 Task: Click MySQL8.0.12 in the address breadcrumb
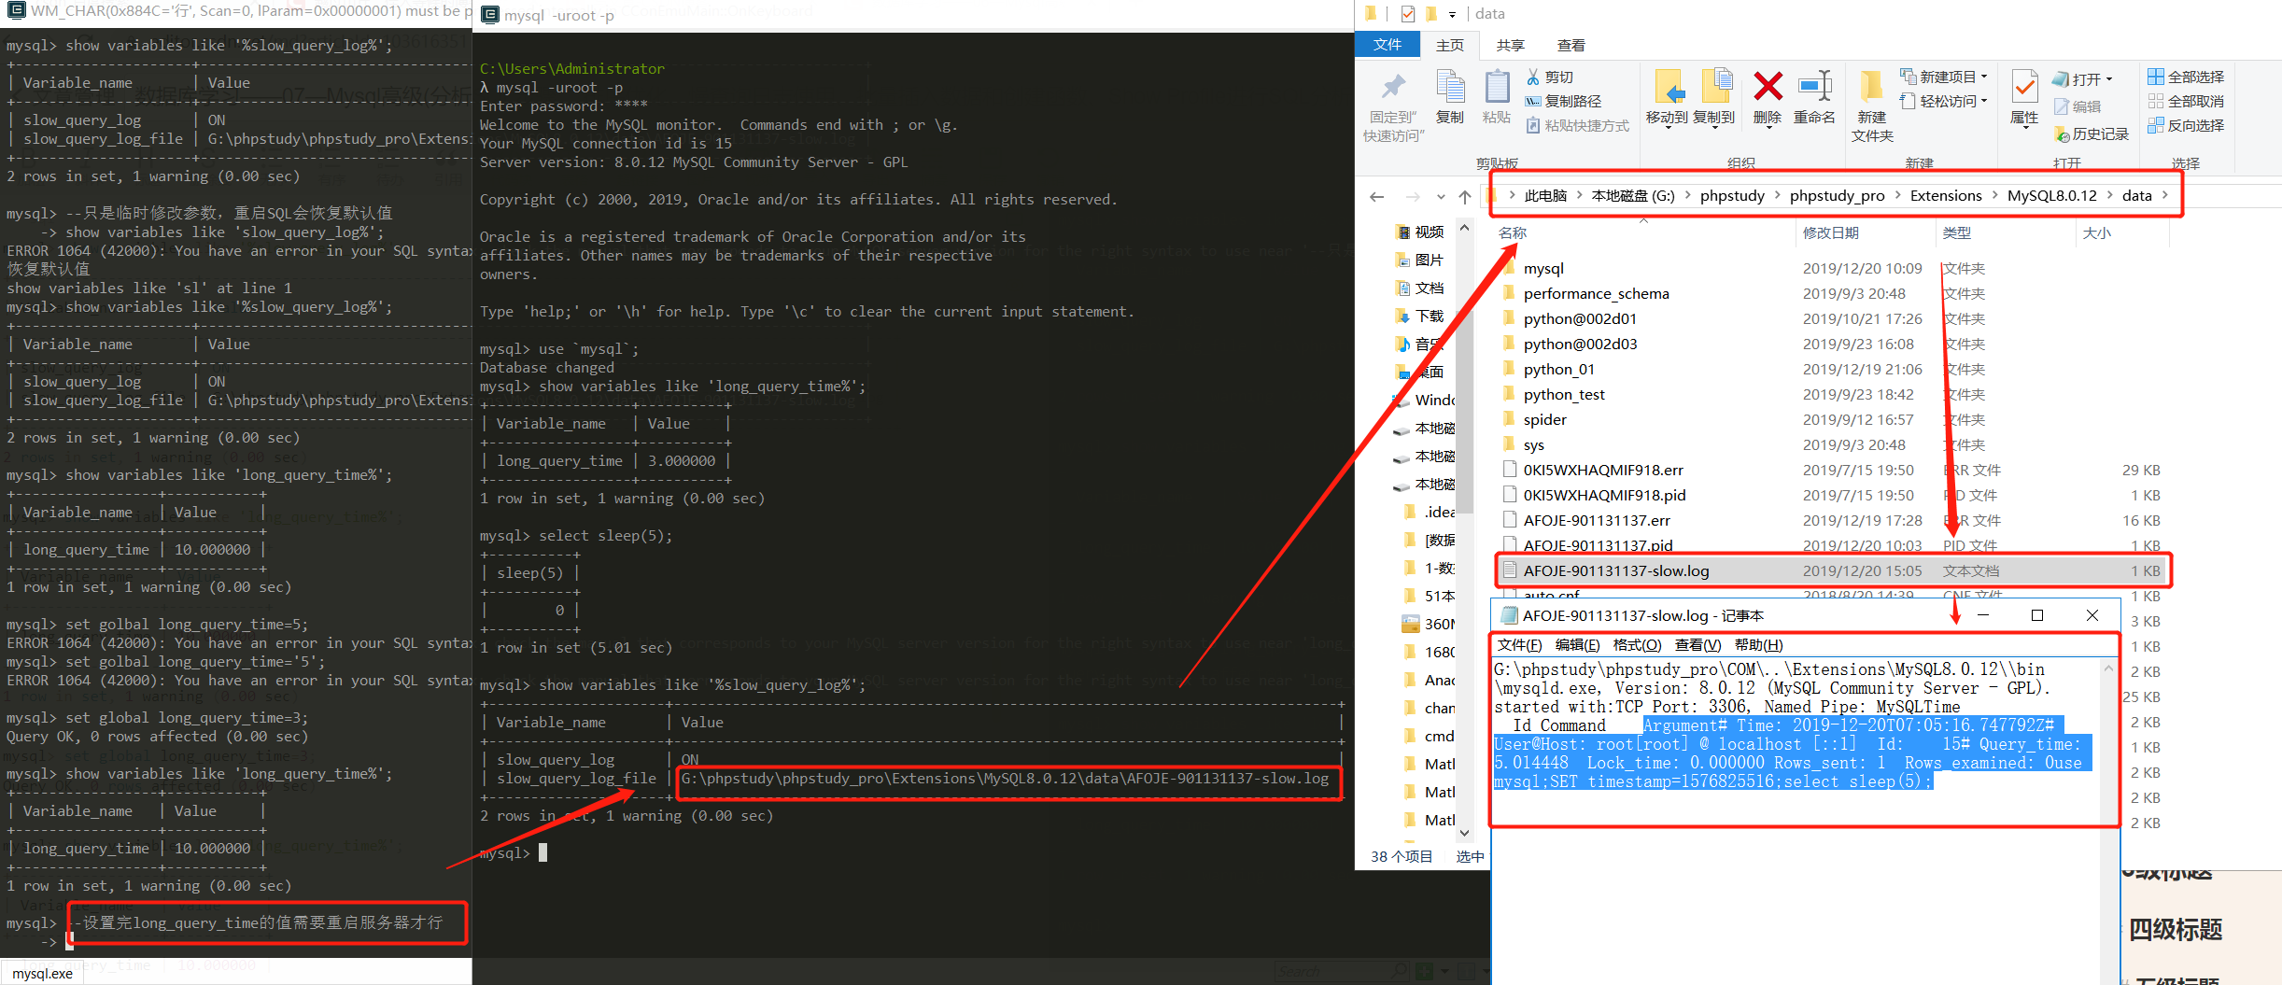coord(2052,195)
